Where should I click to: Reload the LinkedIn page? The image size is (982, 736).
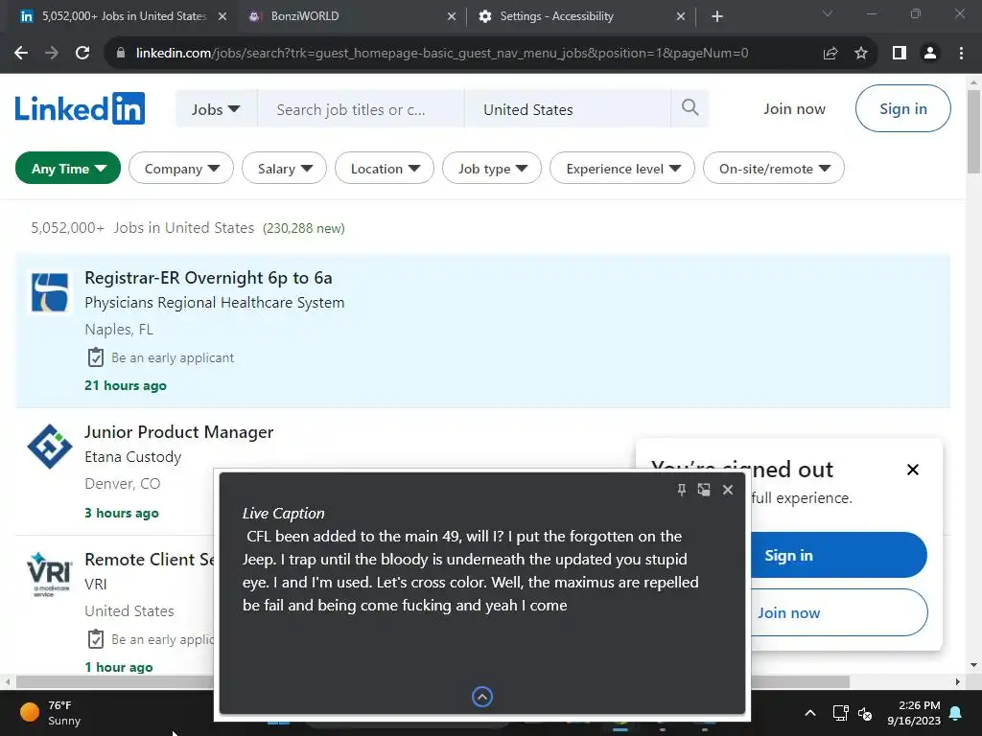point(82,54)
